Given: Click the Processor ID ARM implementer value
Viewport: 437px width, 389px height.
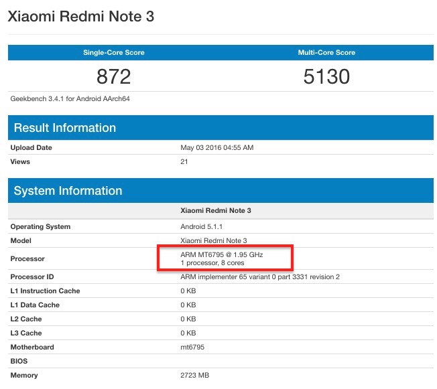Looking at the screenshot, I should (260, 277).
